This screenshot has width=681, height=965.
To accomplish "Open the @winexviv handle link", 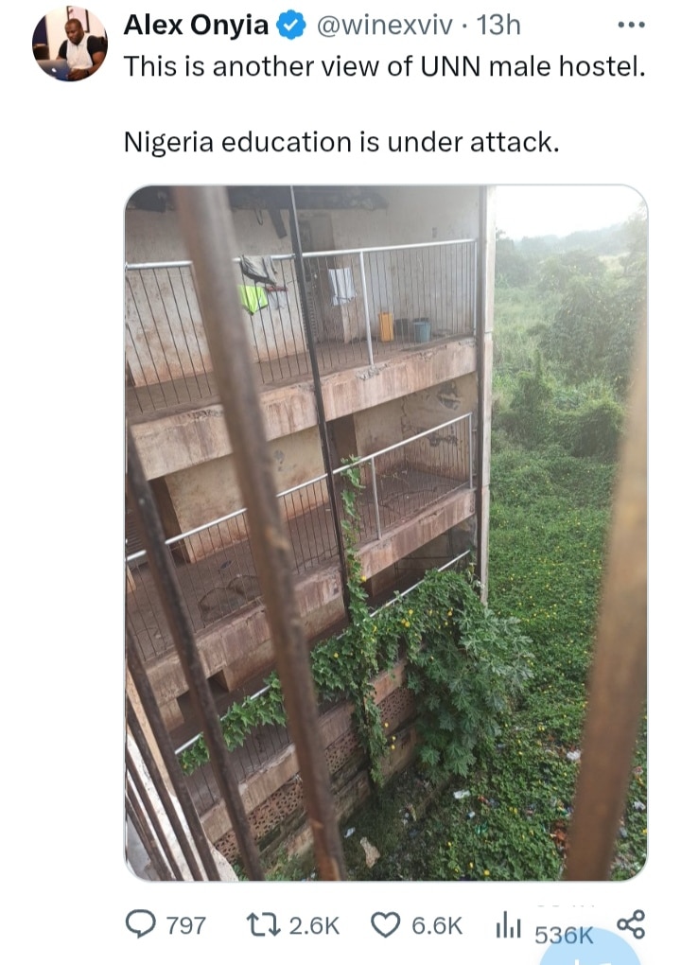I will [x=384, y=26].
